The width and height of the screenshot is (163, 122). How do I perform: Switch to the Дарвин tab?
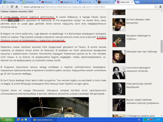68,2
